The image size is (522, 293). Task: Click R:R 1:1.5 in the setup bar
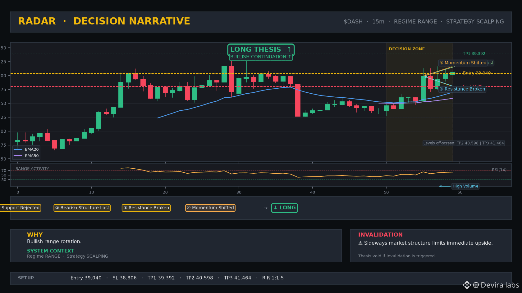(x=273, y=278)
